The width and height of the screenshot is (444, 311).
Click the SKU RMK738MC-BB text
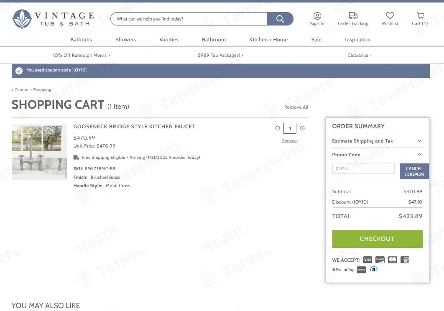(x=94, y=169)
